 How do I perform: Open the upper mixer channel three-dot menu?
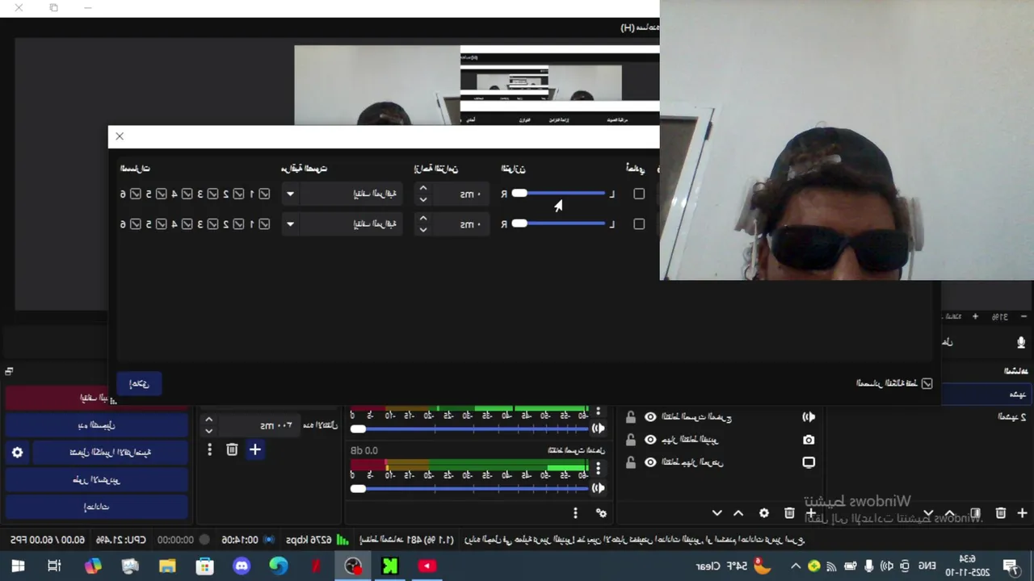click(x=598, y=412)
